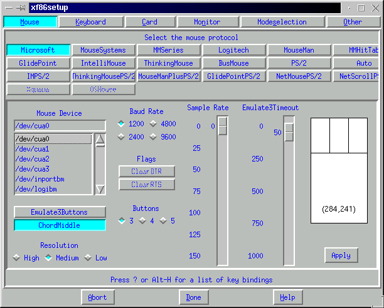
Task: Set baud rate to 9600
Action: (x=164, y=137)
